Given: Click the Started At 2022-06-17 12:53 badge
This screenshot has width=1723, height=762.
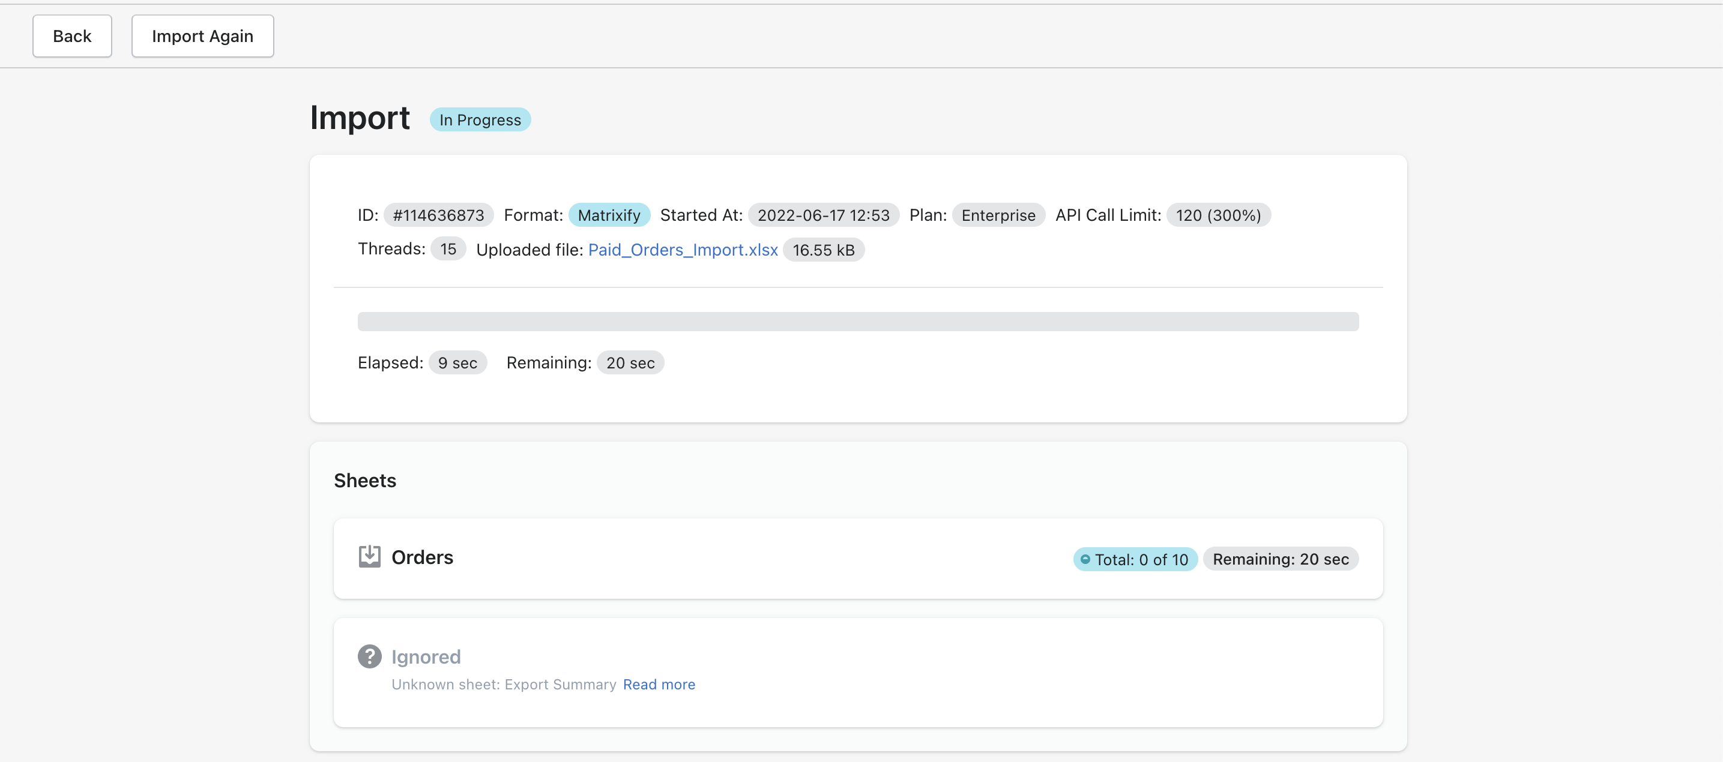Looking at the screenshot, I should [822, 215].
